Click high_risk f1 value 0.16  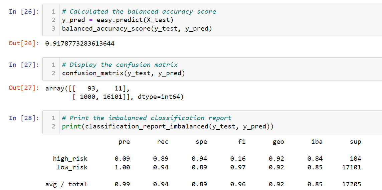[x=238, y=159]
